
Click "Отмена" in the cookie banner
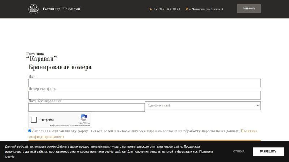pyautogui.click(x=239, y=152)
